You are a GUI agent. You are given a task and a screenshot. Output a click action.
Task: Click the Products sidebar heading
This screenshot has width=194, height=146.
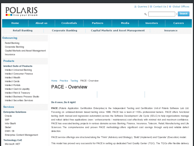pyautogui.click(x=9, y=61)
